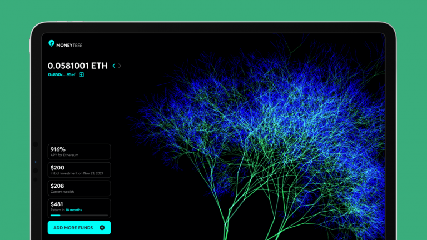Open the $481 return projection card
This screenshot has width=427, height=240.
click(x=79, y=208)
